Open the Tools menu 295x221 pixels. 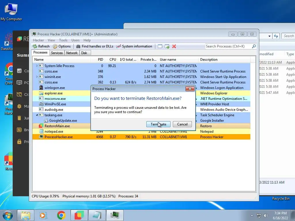pos(63,40)
